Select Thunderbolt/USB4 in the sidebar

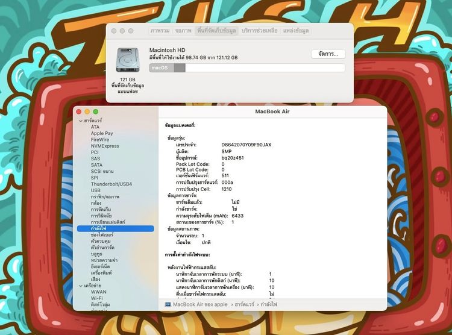[x=111, y=184]
